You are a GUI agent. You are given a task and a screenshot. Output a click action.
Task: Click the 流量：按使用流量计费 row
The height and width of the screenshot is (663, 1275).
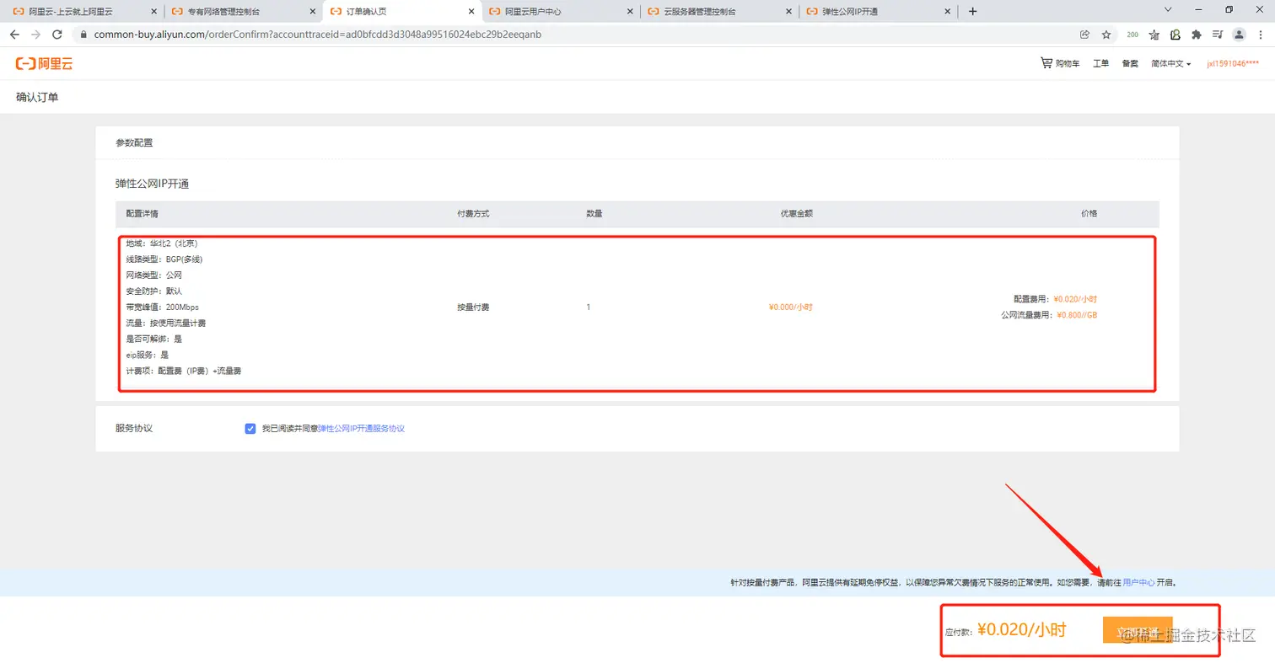[166, 323]
